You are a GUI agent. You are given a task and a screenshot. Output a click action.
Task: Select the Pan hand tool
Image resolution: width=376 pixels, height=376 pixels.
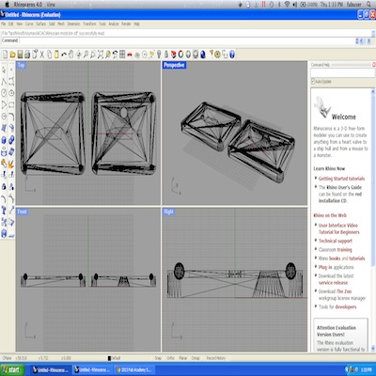click(x=71, y=55)
